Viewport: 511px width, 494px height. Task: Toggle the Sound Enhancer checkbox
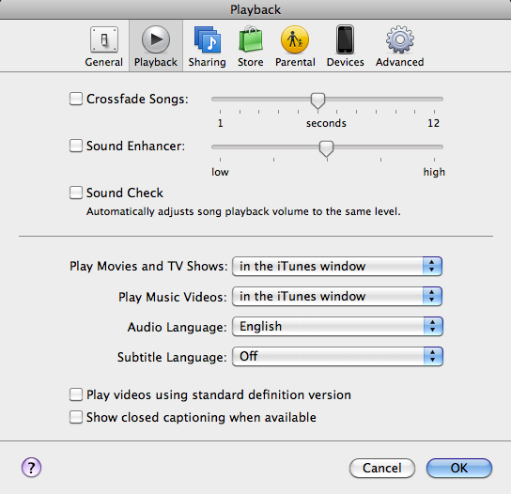(x=76, y=146)
